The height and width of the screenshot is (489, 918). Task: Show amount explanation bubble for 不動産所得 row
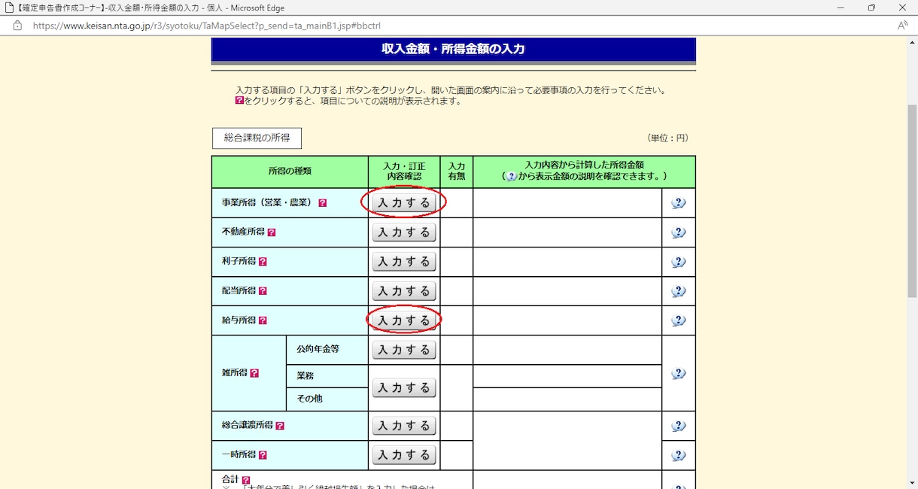tap(679, 232)
